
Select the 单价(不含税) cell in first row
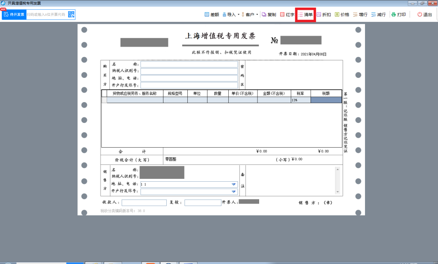(x=243, y=100)
